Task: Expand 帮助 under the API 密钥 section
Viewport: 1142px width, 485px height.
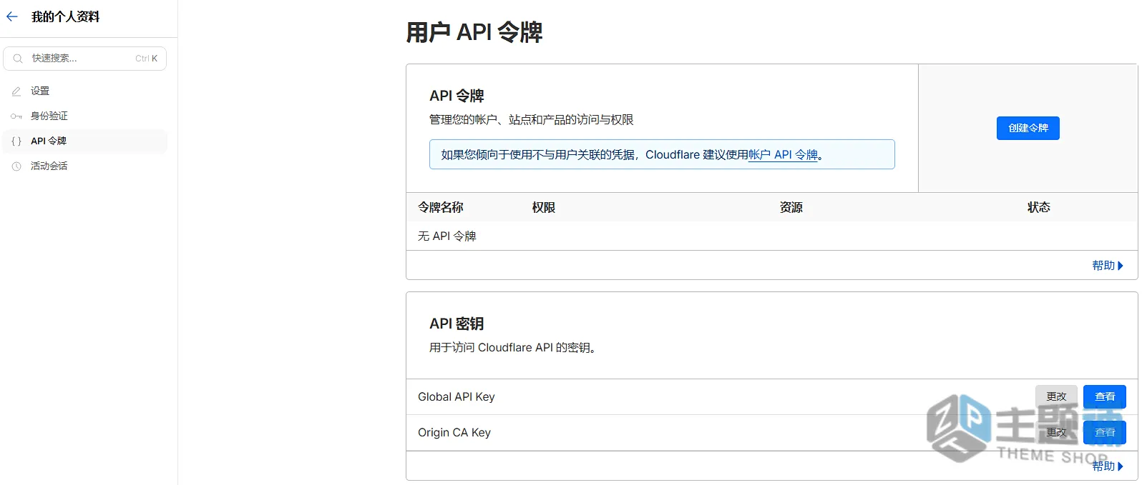Action: pos(1108,466)
